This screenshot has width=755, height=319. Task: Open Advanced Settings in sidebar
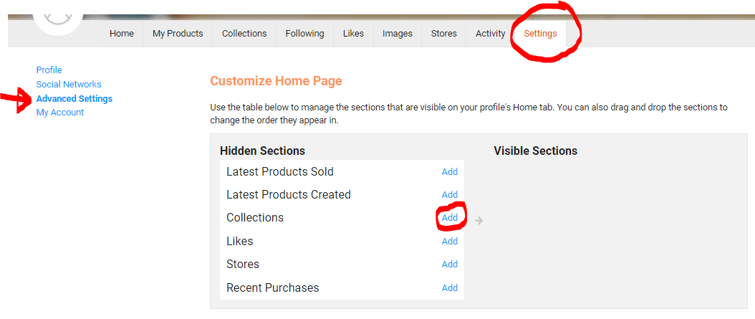[x=74, y=99]
